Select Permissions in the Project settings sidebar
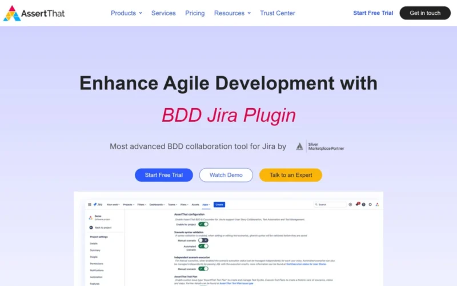The width and height of the screenshot is (457, 286). click(97, 264)
